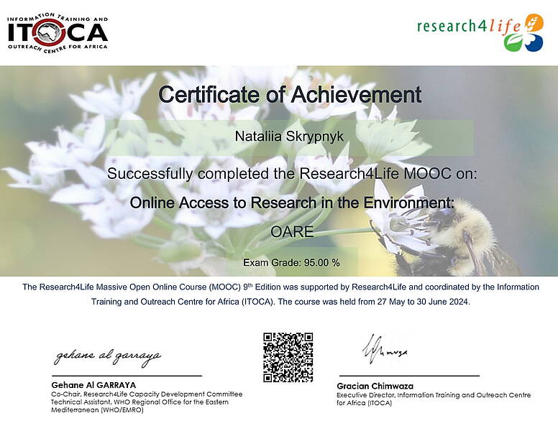Click Gracian Chimwaza's handwritten signature

[382, 350]
